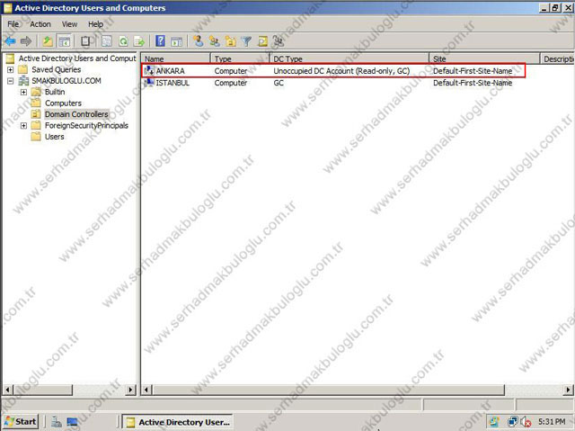This screenshot has width=575, height=431.
Task: Click the 'GC' cell for ISTANBUL
Action: (x=279, y=83)
